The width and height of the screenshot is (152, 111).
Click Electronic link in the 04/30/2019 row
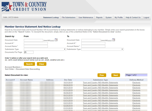(x=136, y=98)
